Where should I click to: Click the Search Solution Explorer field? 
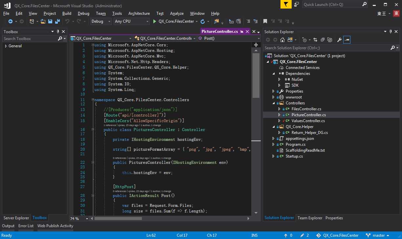(x=327, y=48)
